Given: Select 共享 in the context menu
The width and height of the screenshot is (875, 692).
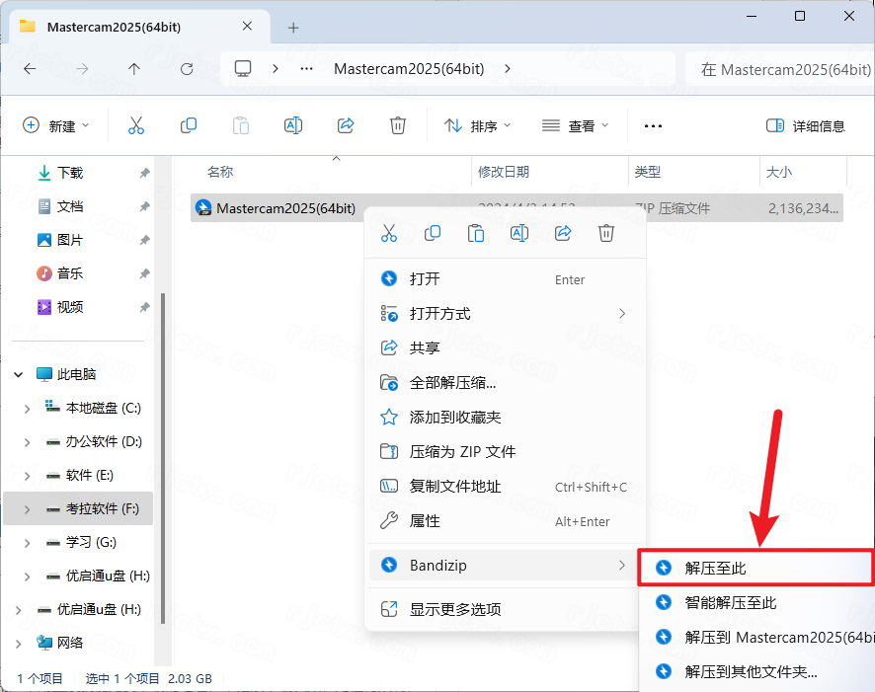Looking at the screenshot, I should tap(505, 347).
